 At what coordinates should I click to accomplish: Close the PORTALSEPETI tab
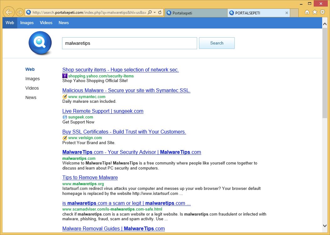287,13
